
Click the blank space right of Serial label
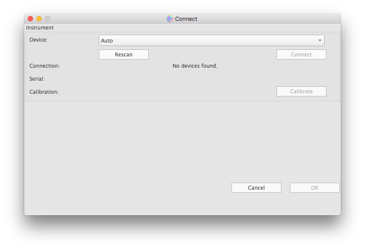pyautogui.click(x=173, y=79)
